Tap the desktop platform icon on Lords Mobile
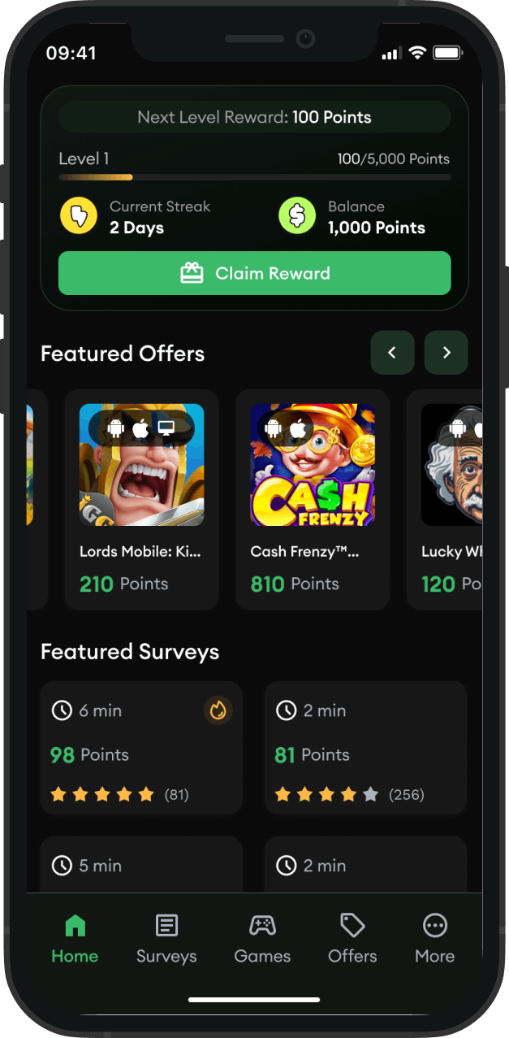This screenshot has height=1038, width=509. [x=166, y=428]
